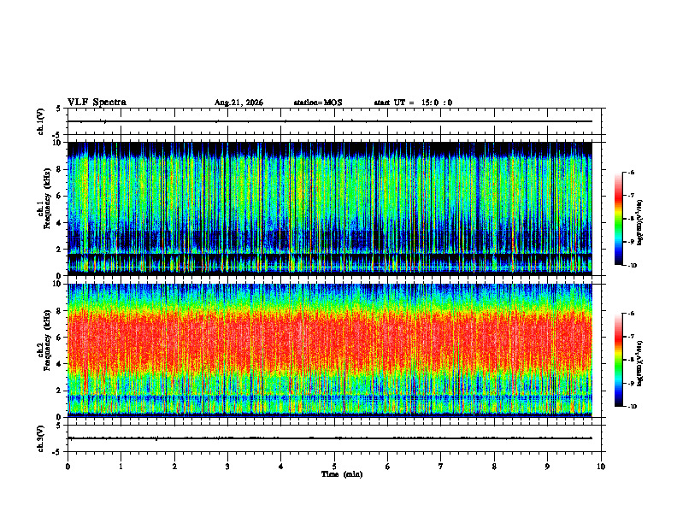Click the ch.1 spectrogram colorbar
This screenshot has height=523, width=677.
tap(618, 219)
